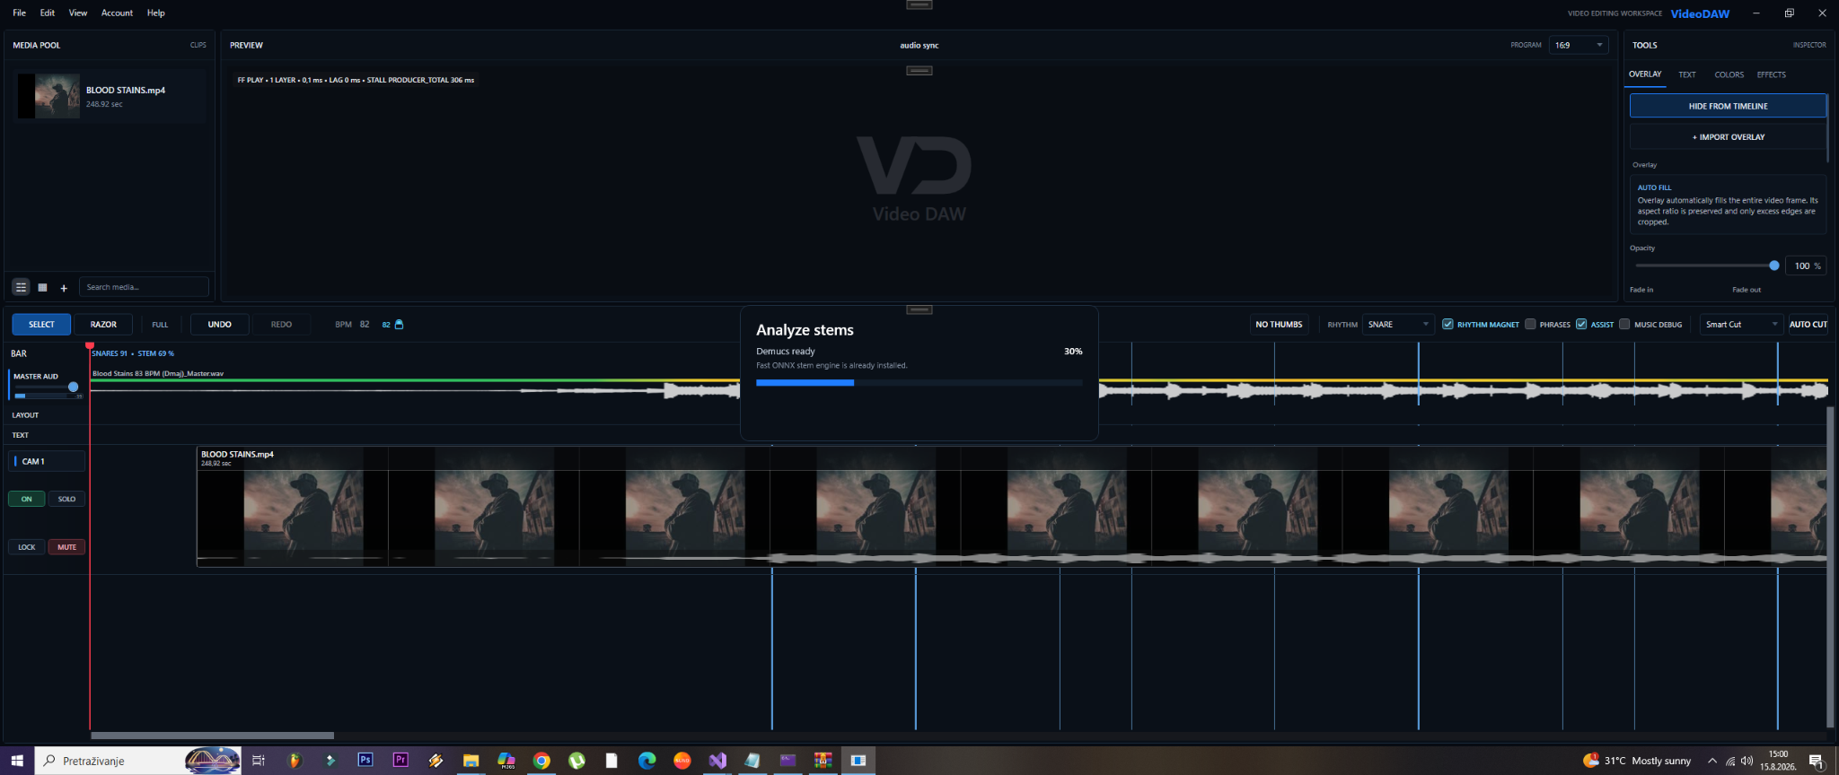Switch to the Effects tab

(1771, 74)
